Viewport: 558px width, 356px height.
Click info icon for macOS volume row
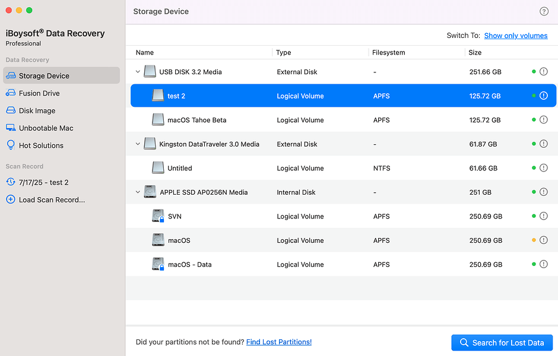click(x=543, y=240)
